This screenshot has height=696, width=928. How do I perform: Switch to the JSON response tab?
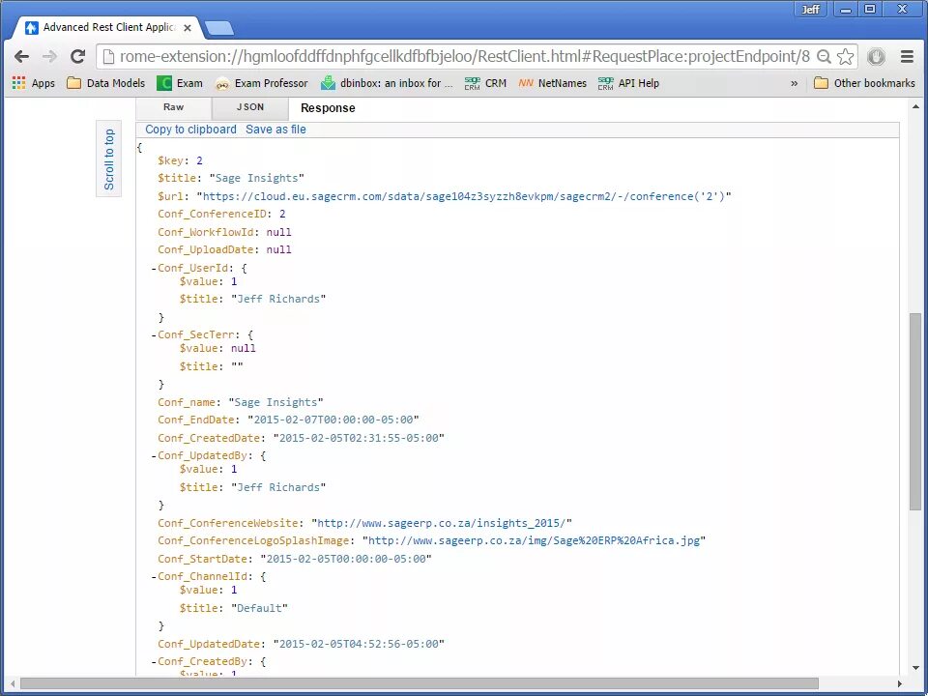tap(249, 107)
